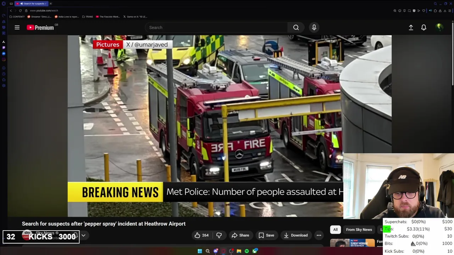This screenshot has height=255, width=454.
Task: Open Spotify from the taskbar
Action: 247,251
